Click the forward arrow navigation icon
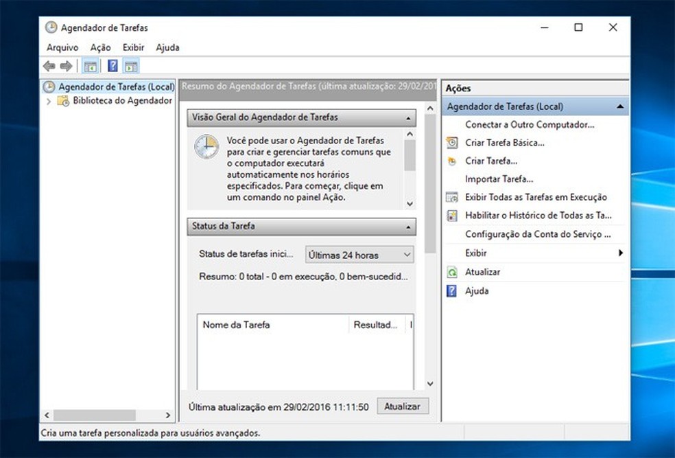The width and height of the screenshot is (675, 458). tap(65, 65)
